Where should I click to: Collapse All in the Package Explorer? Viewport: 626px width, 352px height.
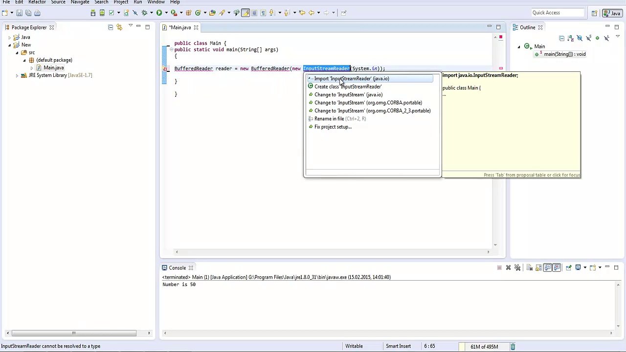111,27
